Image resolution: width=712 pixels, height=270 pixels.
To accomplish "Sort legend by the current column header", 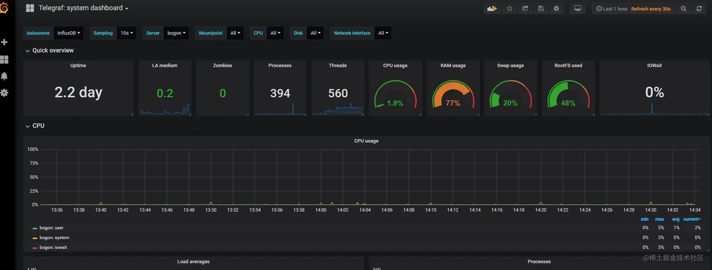I will [x=692, y=219].
